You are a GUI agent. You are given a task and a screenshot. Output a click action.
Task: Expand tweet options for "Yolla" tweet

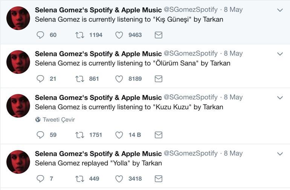tap(280, 154)
